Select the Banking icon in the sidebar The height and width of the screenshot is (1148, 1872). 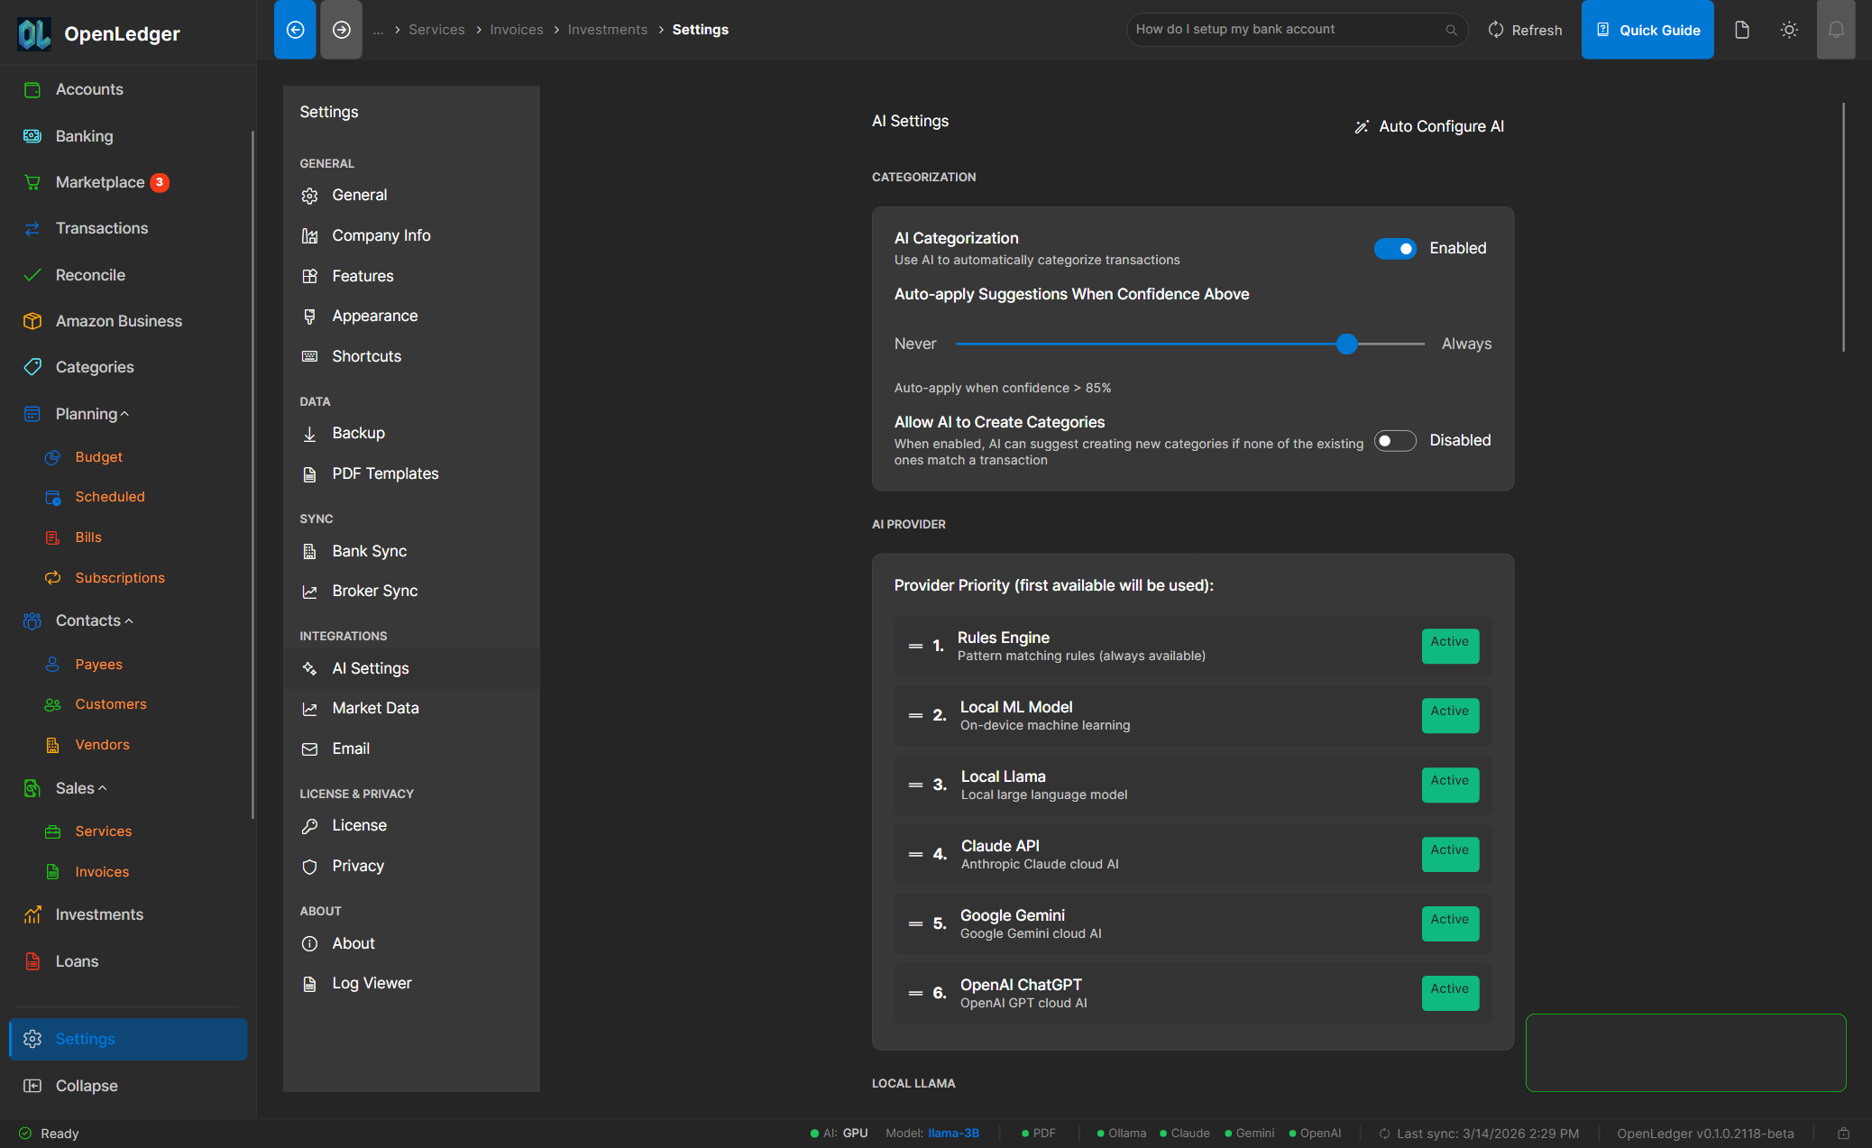coord(32,136)
